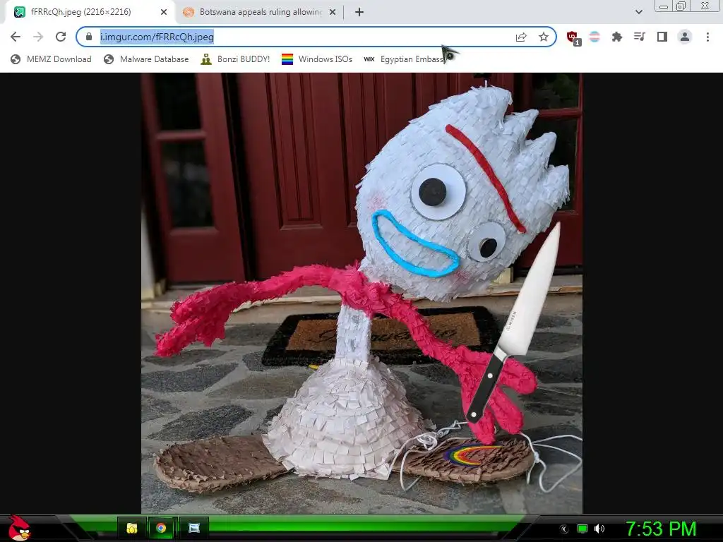
Task: Switch to Botswana appeals ruling tab
Action: point(261,12)
